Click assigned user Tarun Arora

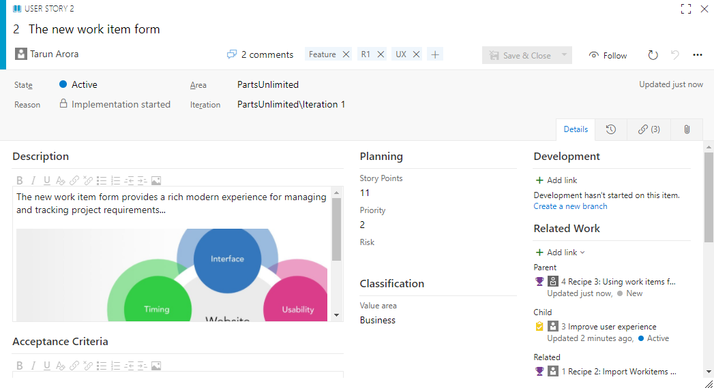(x=46, y=54)
